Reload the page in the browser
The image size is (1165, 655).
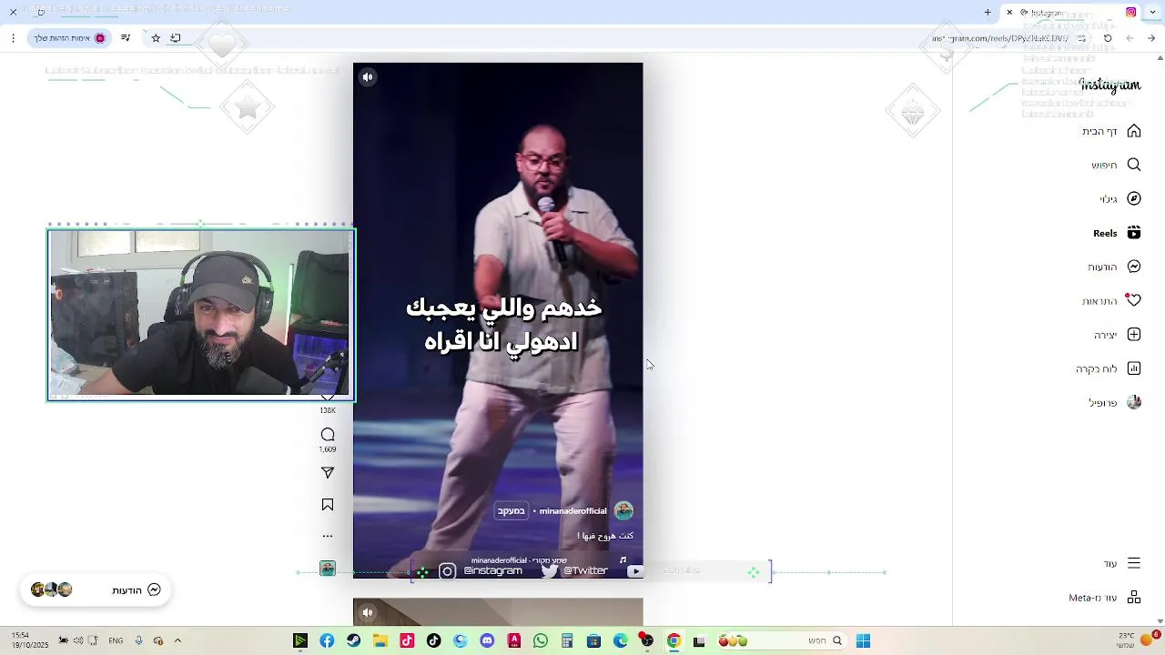[x=1108, y=38]
